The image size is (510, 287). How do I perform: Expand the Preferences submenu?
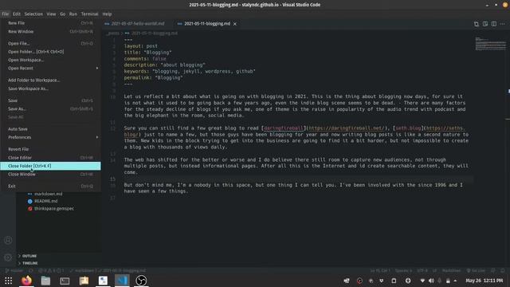coord(50,137)
